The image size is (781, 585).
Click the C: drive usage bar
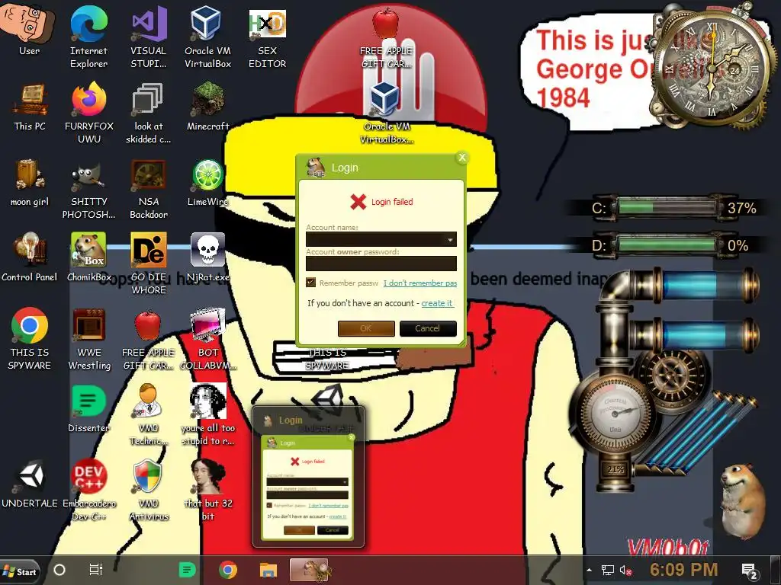667,207
